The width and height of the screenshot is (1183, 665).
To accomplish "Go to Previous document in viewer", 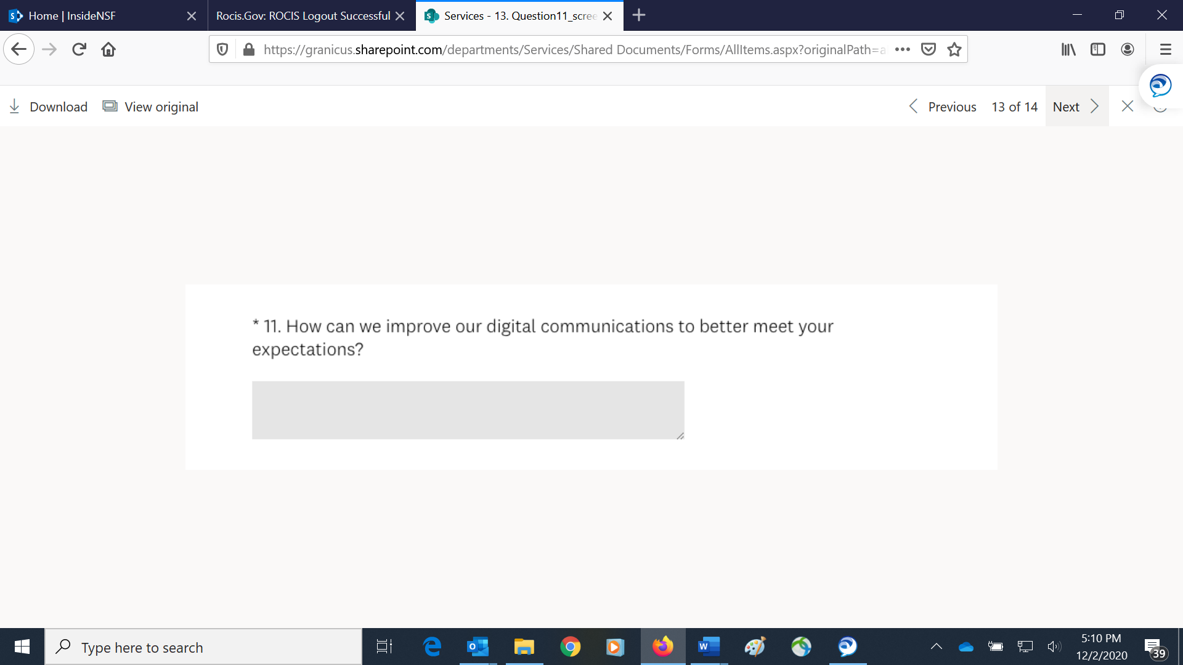I will click(x=943, y=107).
